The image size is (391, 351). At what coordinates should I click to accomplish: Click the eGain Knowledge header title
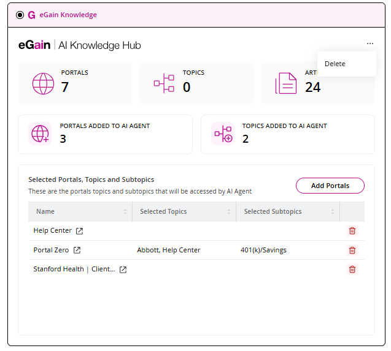point(68,15)
